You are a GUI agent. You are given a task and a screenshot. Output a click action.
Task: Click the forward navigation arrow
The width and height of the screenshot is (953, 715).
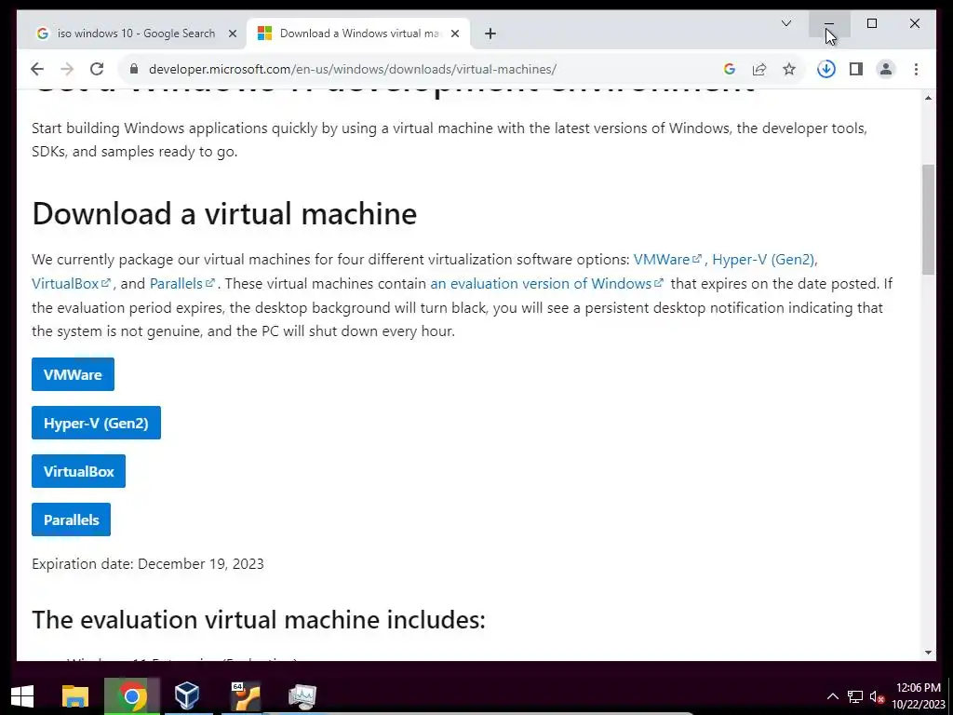(67, 69)
